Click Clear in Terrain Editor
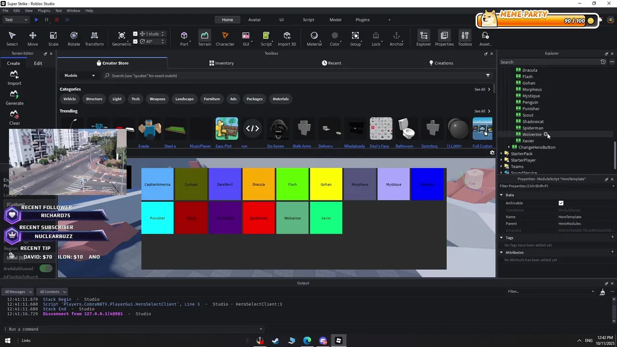The height and width of the screenshot is (347, 617). click(x=14, y=118)
